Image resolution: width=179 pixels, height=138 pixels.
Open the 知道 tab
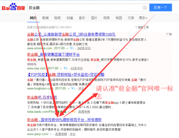70,18
